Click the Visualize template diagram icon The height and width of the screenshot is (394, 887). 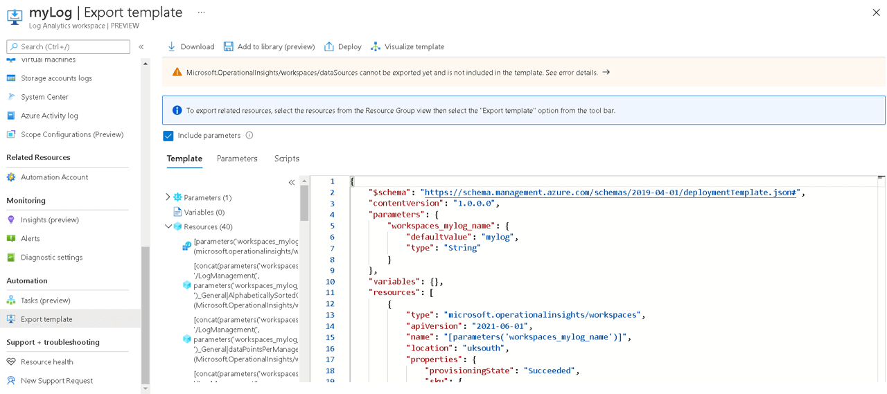coord(376,46)
